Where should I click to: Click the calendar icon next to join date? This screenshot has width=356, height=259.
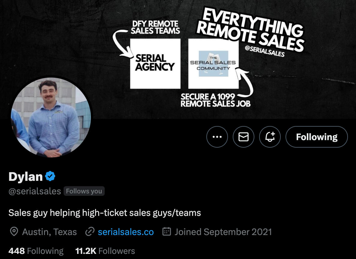point(166,232)
